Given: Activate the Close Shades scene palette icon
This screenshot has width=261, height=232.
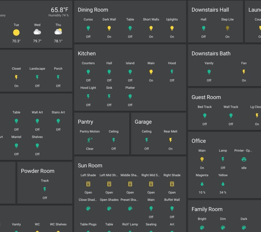Looking at the screenshot, I should (88, 208).
